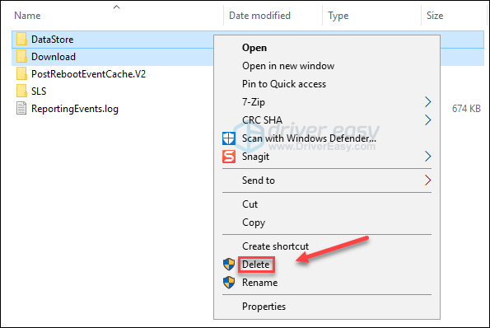Click the Windows Defender shield icon
This screenshot has width=490, height=328.
[229, 138]
